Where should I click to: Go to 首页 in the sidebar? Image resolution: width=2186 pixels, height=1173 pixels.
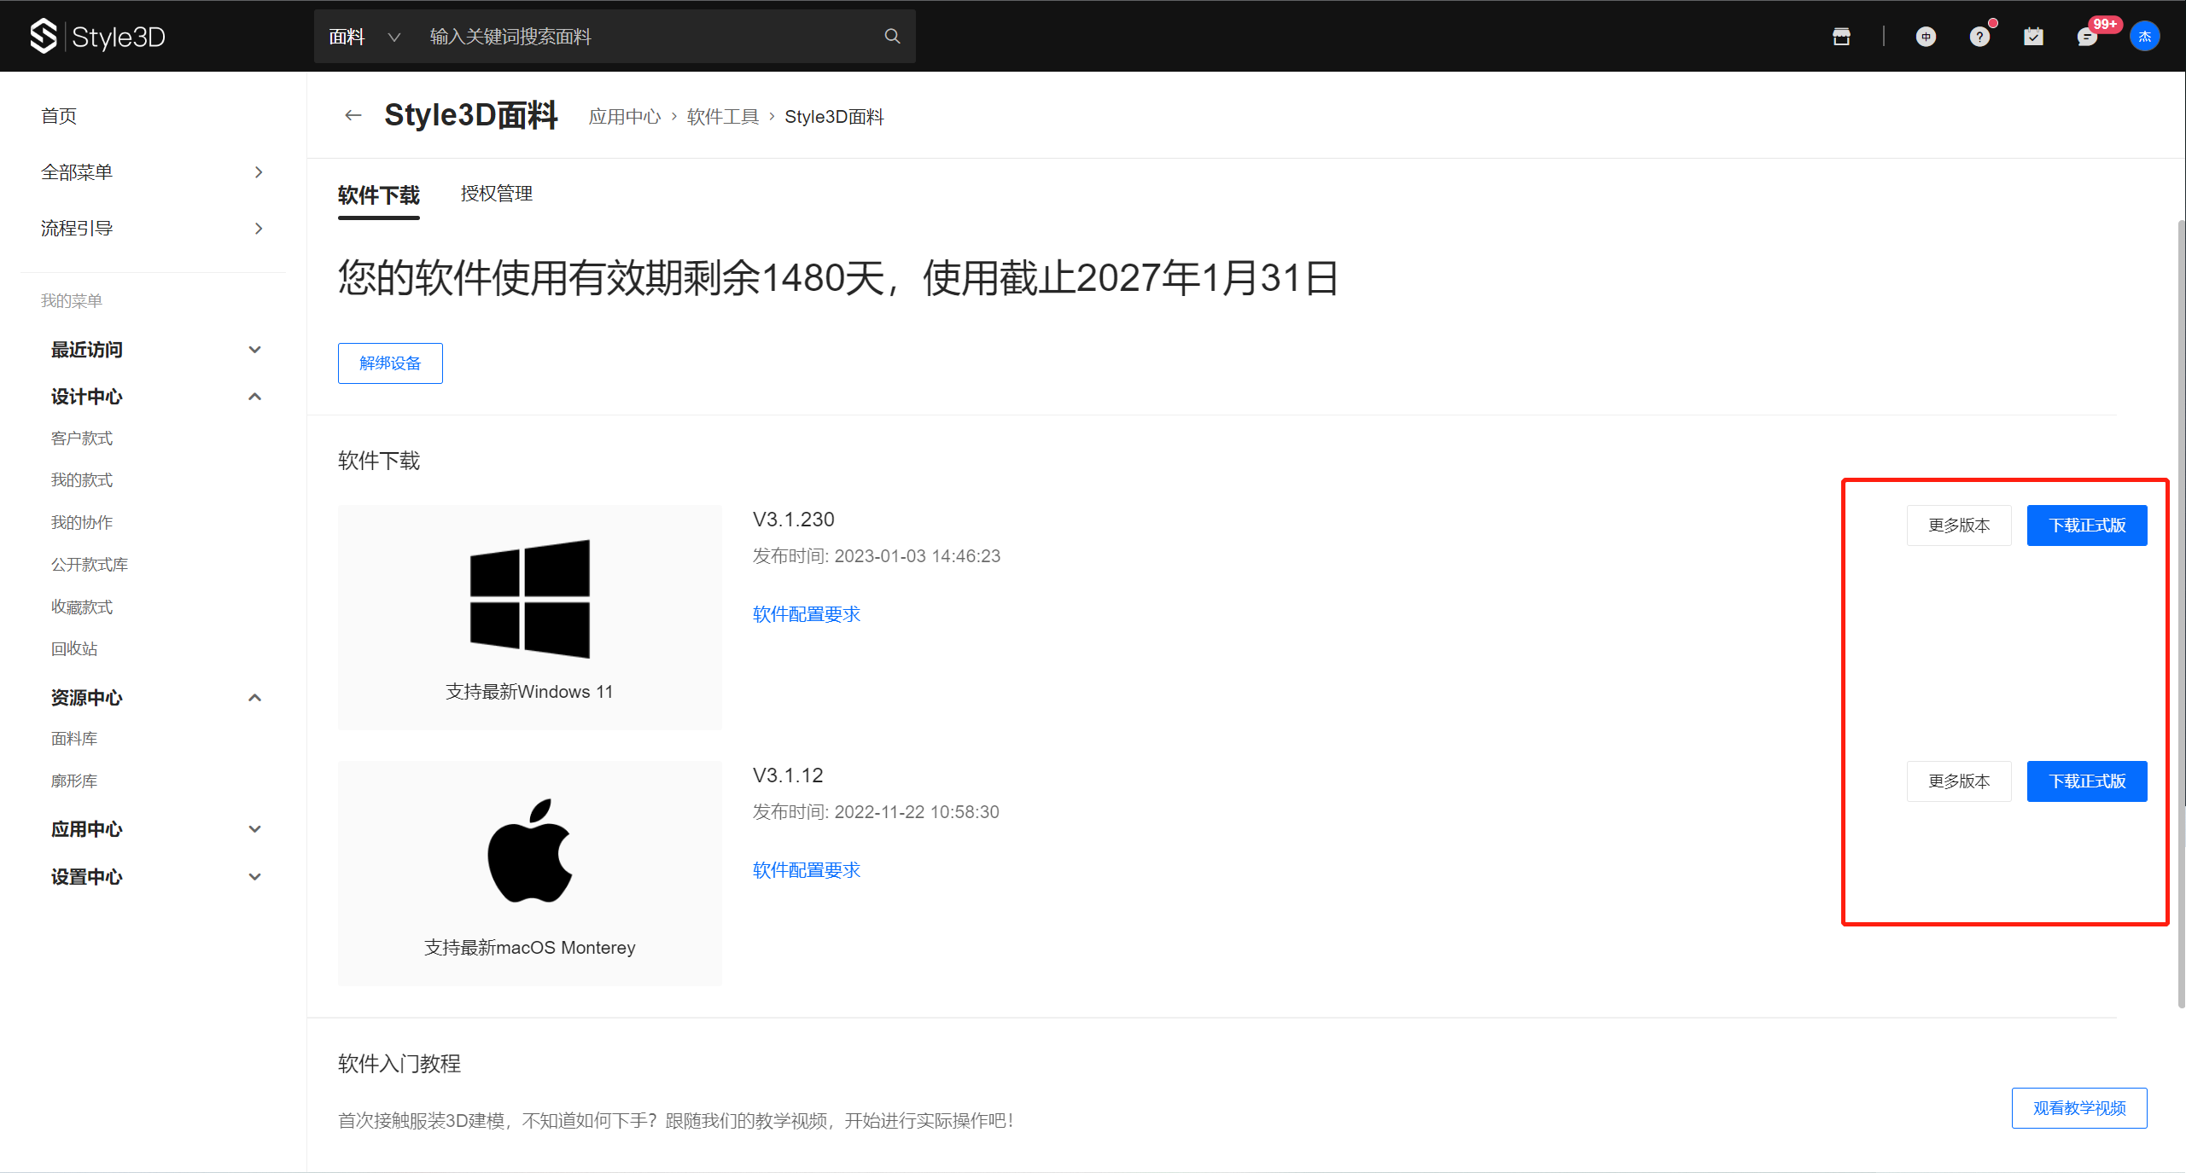[59, 116]
